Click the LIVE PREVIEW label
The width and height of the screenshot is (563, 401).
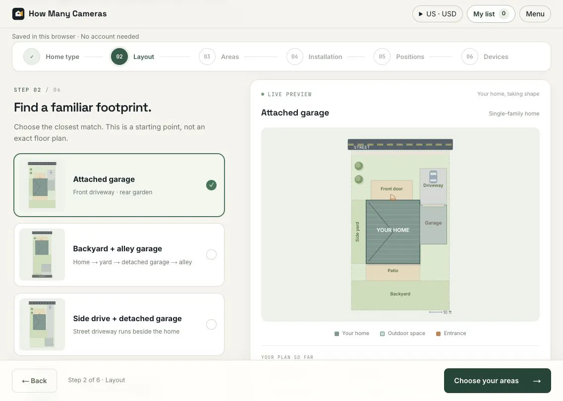[x=289, y=94]
